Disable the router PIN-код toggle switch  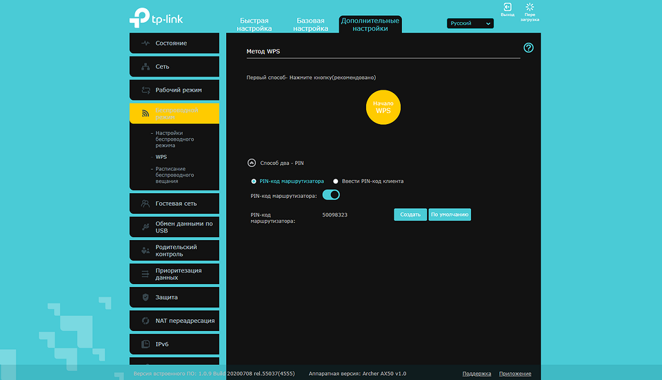[x=331, y=195]
